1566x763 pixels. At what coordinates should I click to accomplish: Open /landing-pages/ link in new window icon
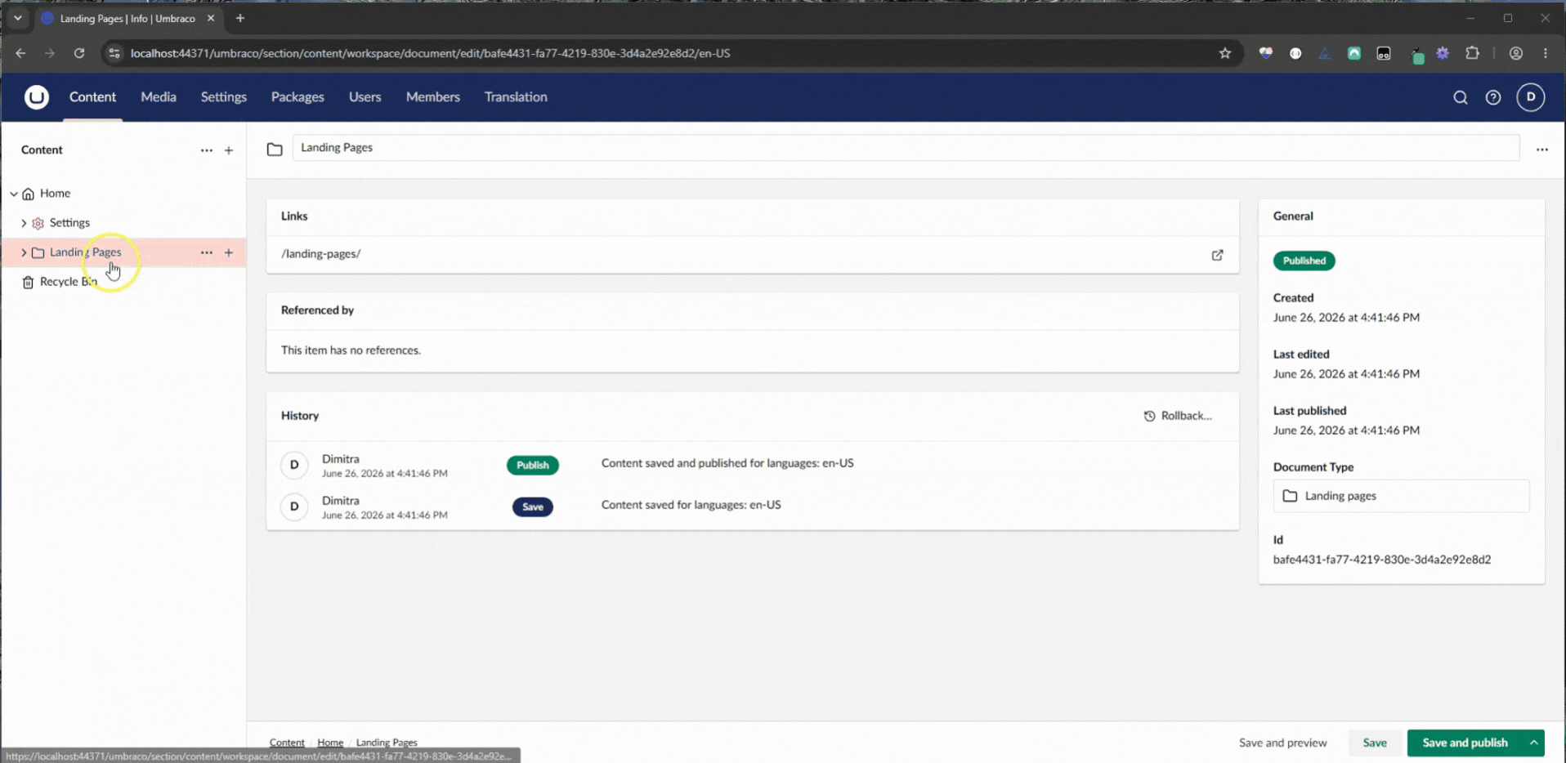click(x=1217, y=255)
